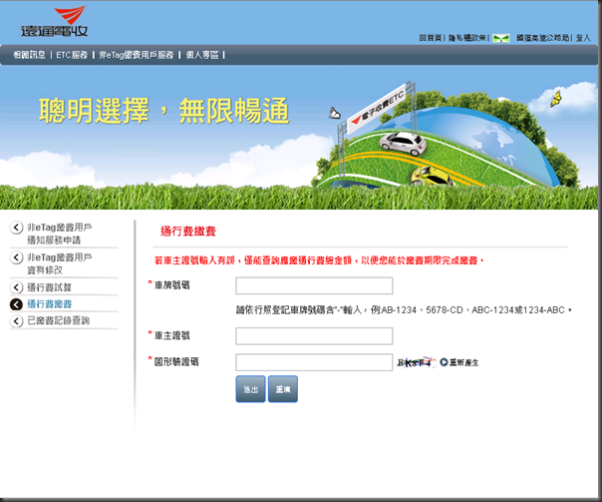
Task: Select 非eTag繳費用戶 資料修改 sidebar item
Action: point(60,263)
